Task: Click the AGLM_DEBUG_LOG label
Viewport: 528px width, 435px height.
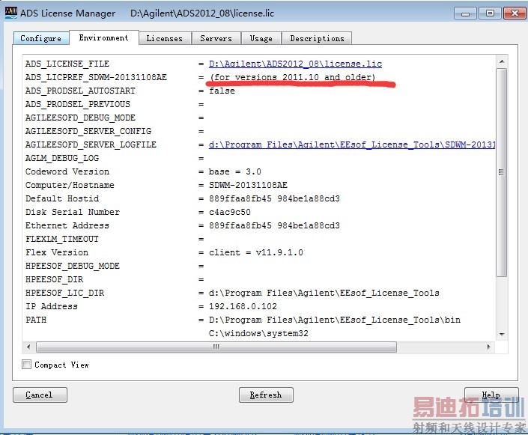Action: click(x=62, y=158)
